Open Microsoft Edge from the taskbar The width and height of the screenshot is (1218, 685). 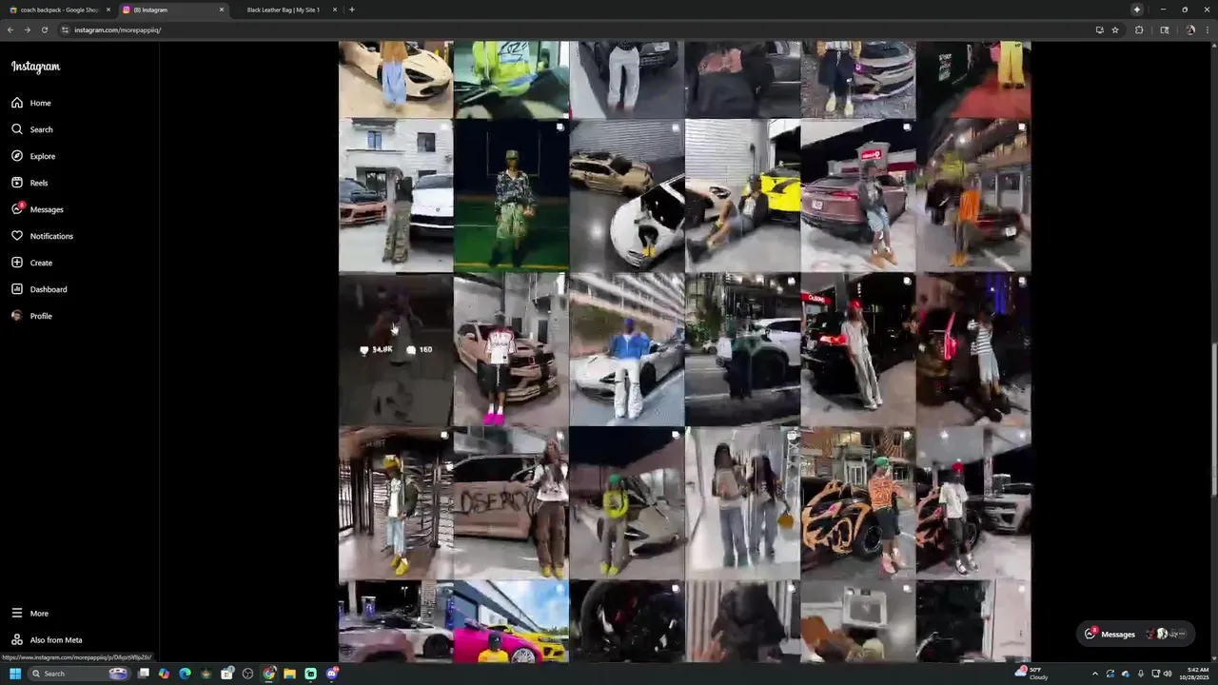(185, 674)
